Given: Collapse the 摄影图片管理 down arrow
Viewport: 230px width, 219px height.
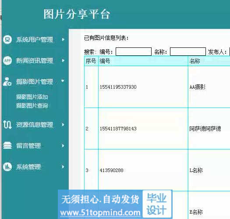Looking at the screenshot, I should pos(63,81).
